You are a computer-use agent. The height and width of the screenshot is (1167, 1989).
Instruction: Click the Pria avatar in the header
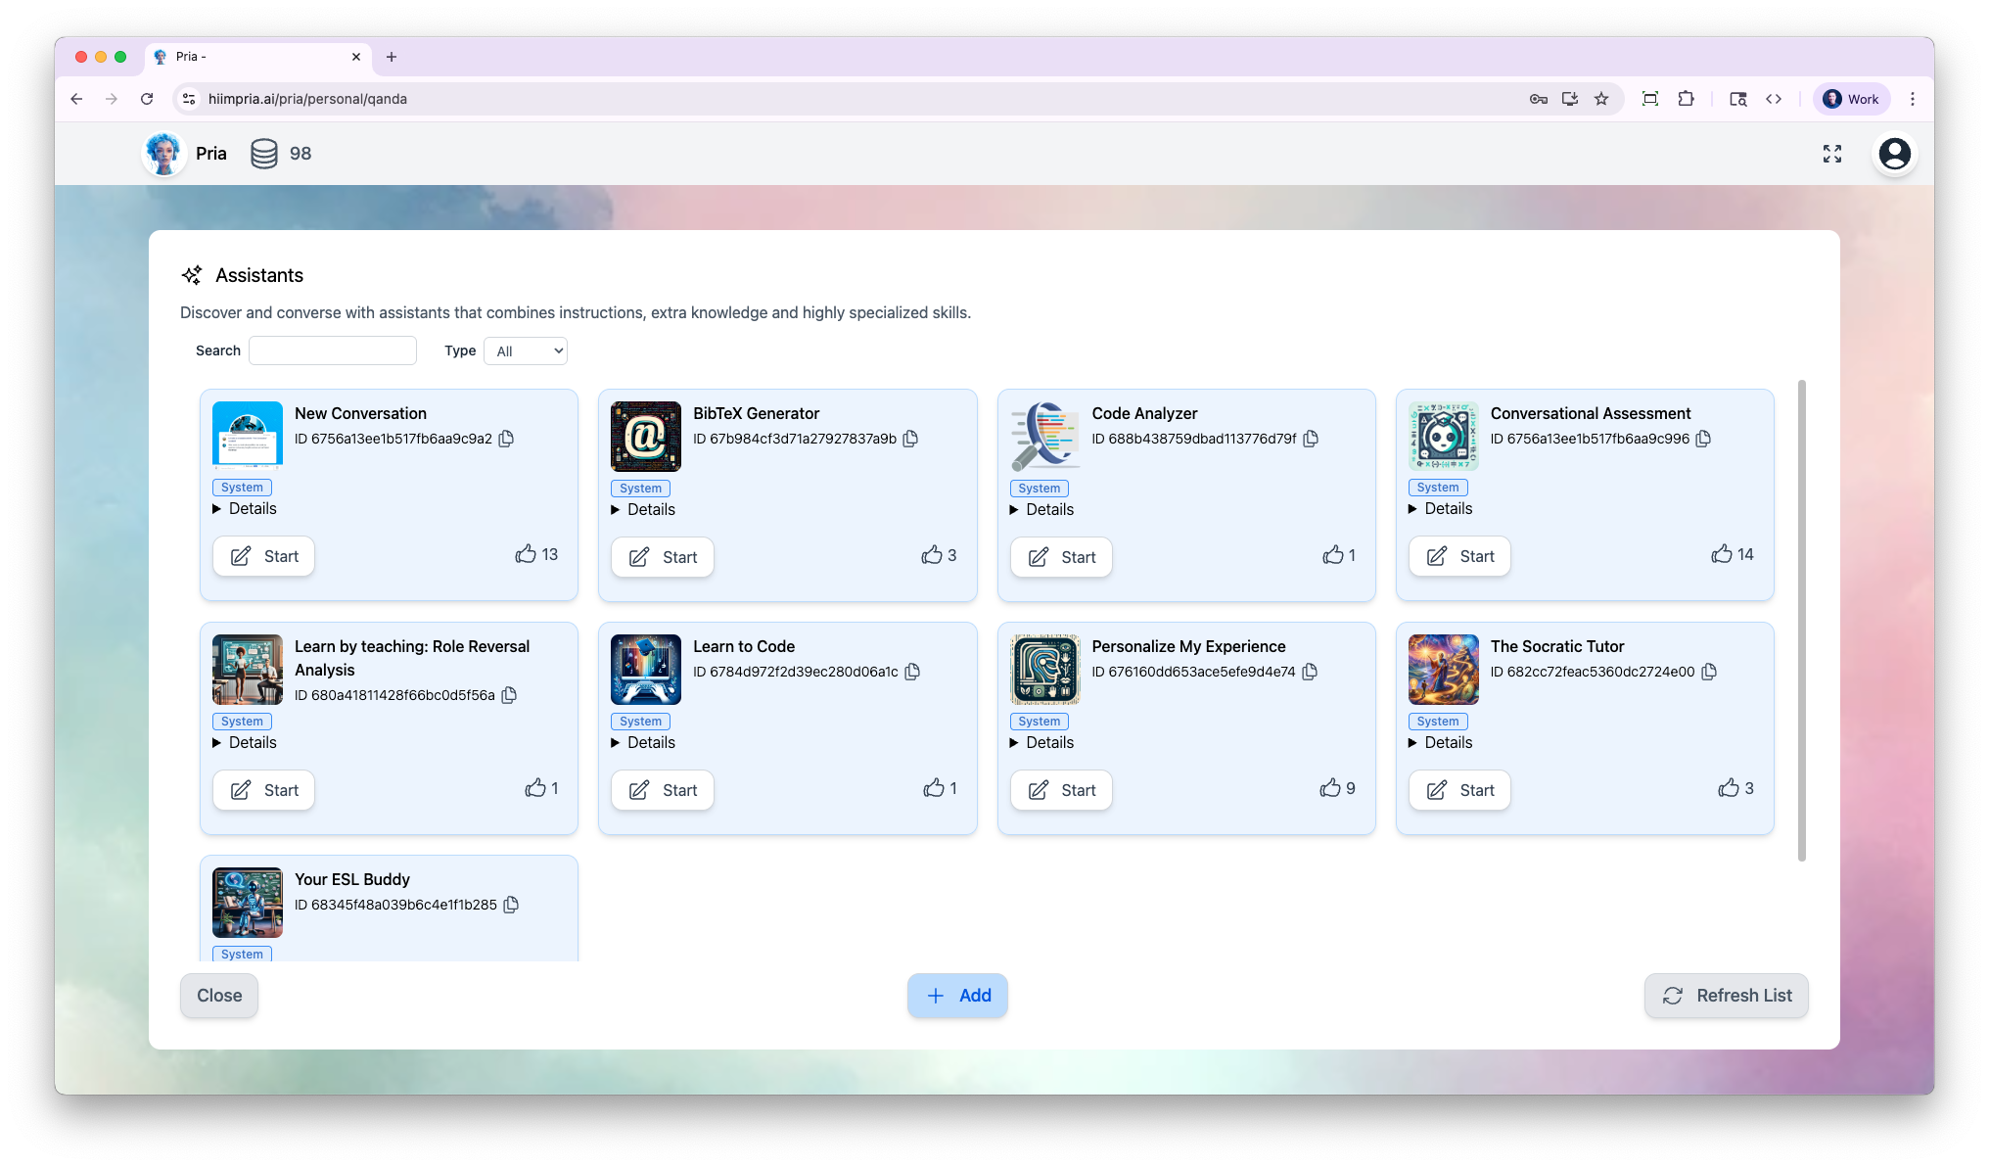pos(163,154)
